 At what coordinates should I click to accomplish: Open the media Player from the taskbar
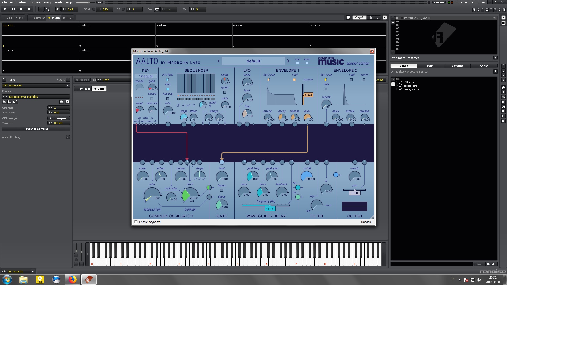coord(40,279)
